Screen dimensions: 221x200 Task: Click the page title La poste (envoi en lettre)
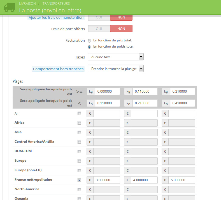[x=50, y=10]
